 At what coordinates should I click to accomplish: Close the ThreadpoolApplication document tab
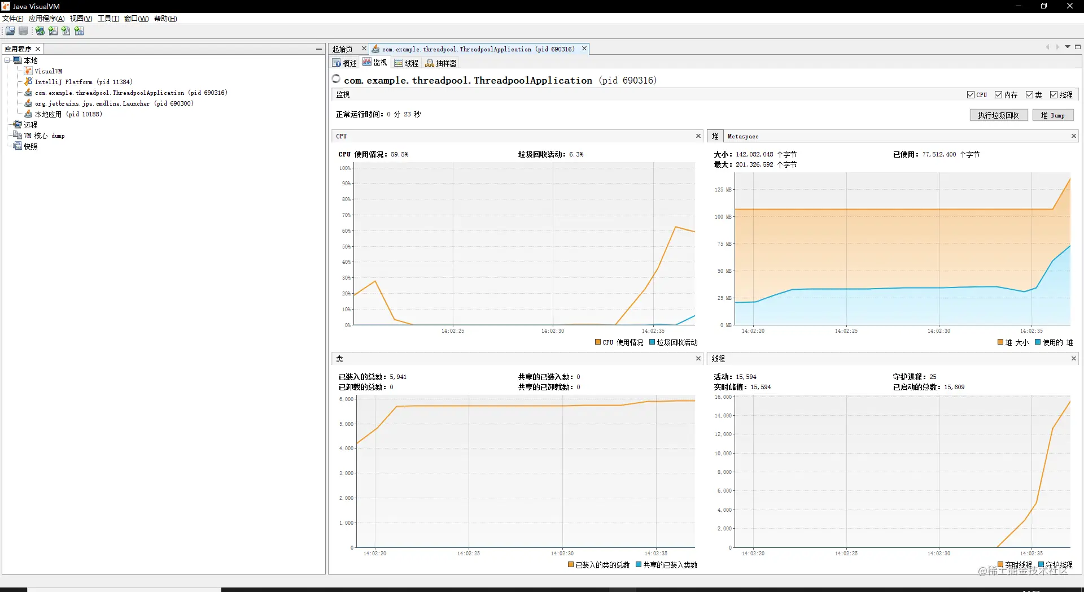click(x=584, y=49)
